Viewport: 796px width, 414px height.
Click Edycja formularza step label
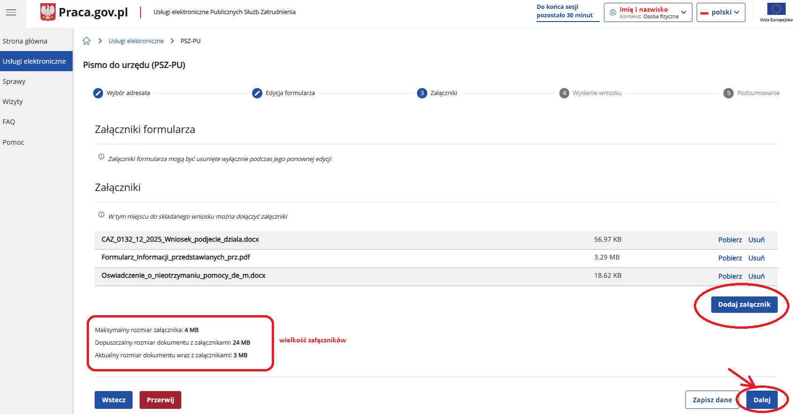click(290, 93)
